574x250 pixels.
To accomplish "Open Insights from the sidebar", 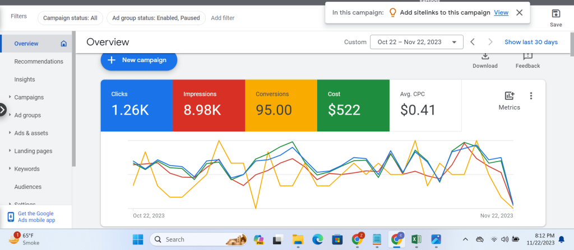I will [25, 79].
